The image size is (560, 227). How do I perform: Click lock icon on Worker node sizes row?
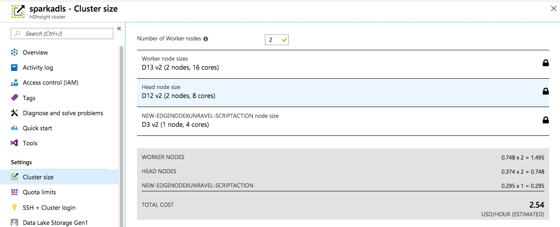(x=545, y=63)
